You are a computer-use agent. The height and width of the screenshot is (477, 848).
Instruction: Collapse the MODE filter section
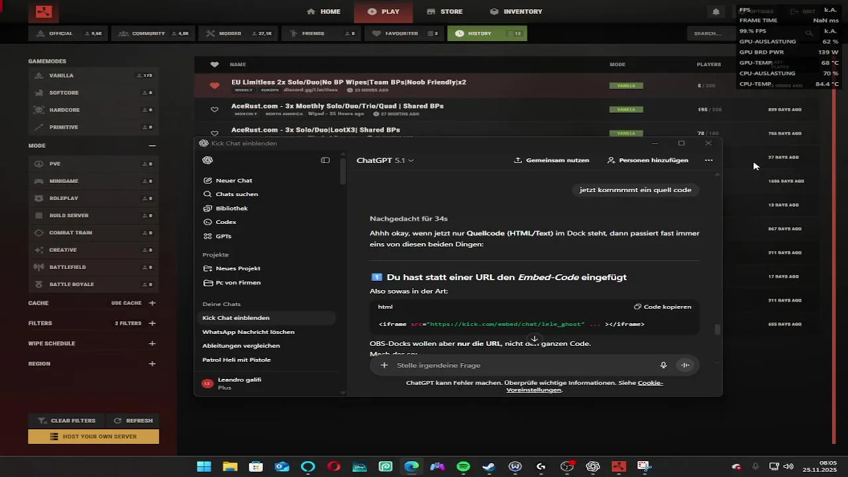(x=152, y=146)
